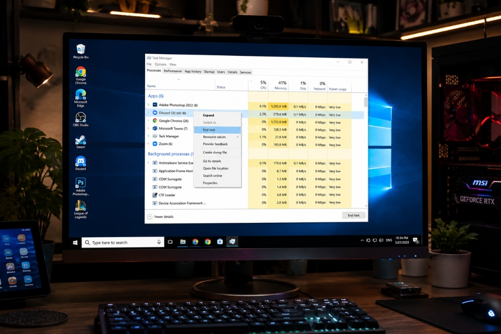Open Google Chrome from the taskbar
The height and width of the screenshot is (334, 501).
(x=208, y=242)
